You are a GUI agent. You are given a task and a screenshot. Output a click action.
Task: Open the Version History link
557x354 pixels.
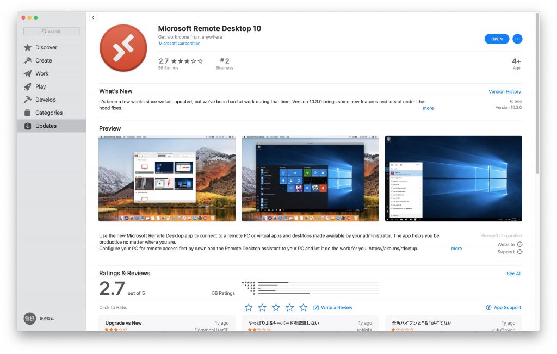(x=504, y=91)
